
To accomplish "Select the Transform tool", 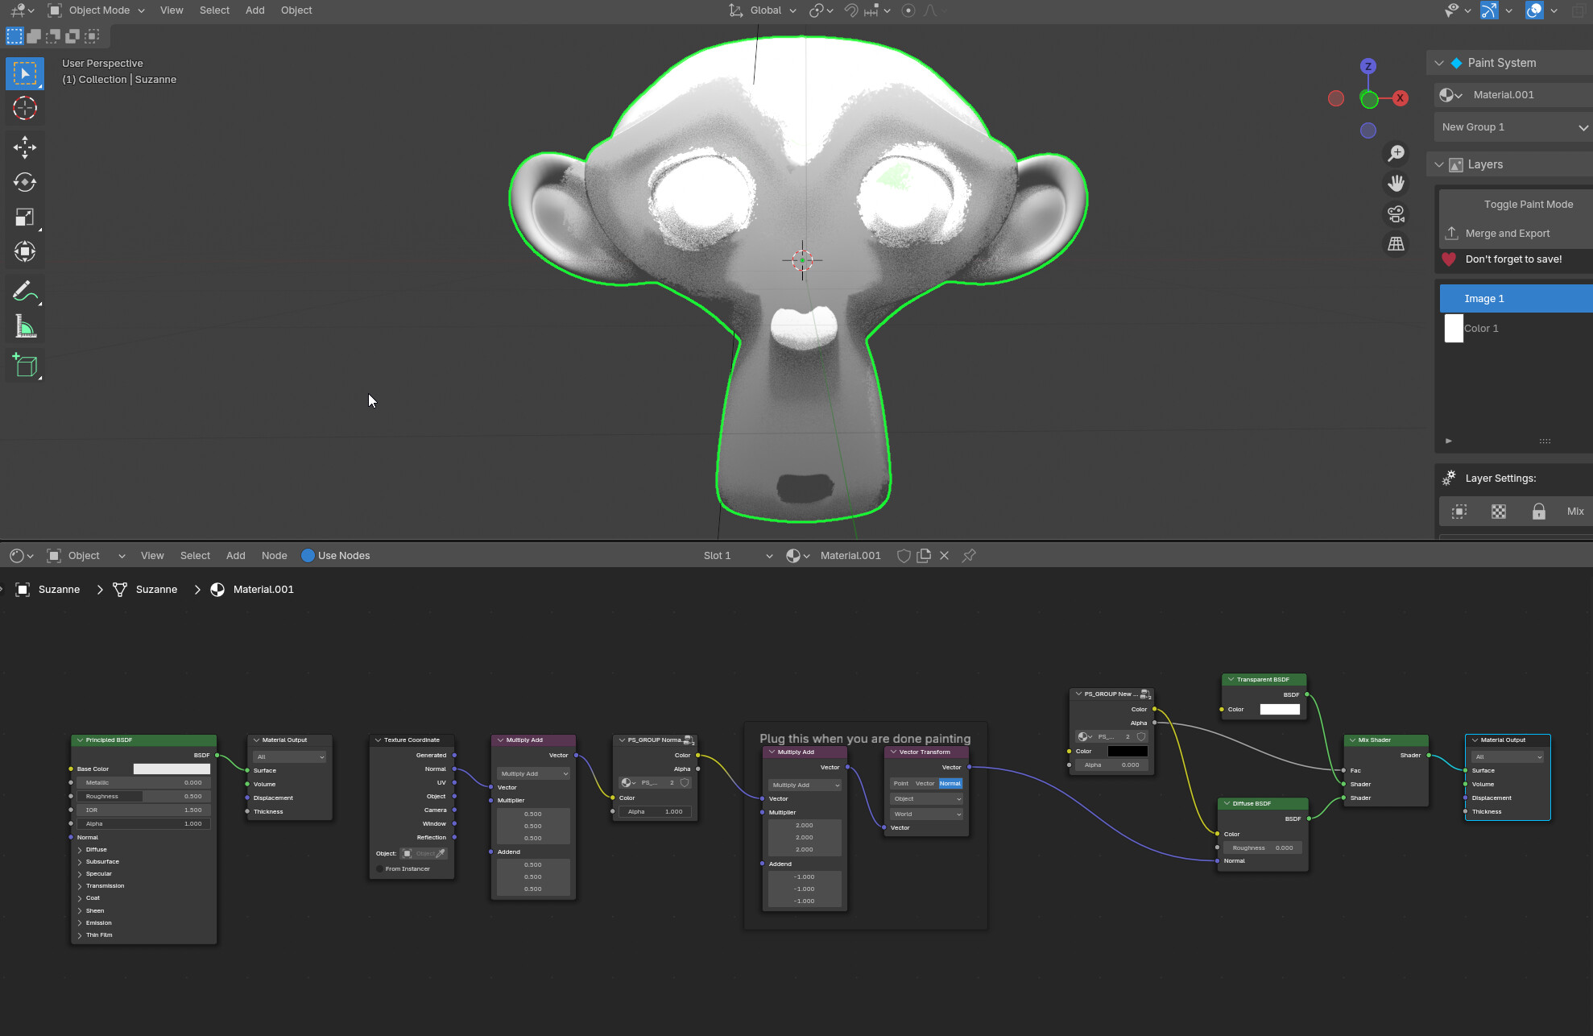I will tap(25, 251).
